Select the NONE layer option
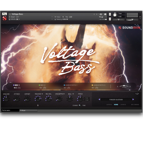The height and width of the screenshot is (143, 143). pyautogui.click(x=116, y=105)
